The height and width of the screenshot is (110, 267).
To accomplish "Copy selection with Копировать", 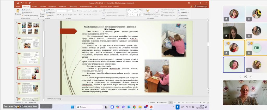I will (x=27, y=12).
